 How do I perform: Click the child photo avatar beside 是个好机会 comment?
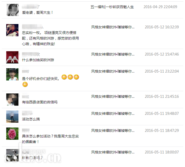pos(12,74)
